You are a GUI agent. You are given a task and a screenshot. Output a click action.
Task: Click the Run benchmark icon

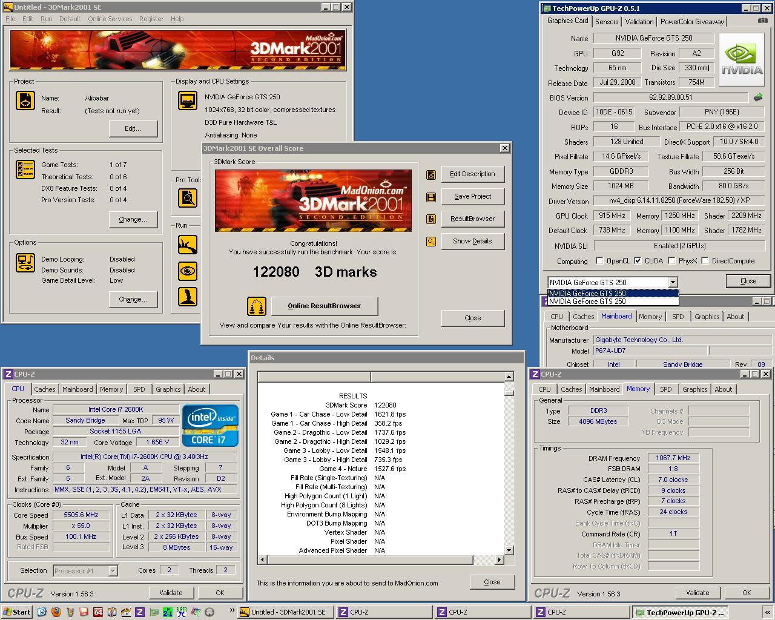tap(188, 244)
